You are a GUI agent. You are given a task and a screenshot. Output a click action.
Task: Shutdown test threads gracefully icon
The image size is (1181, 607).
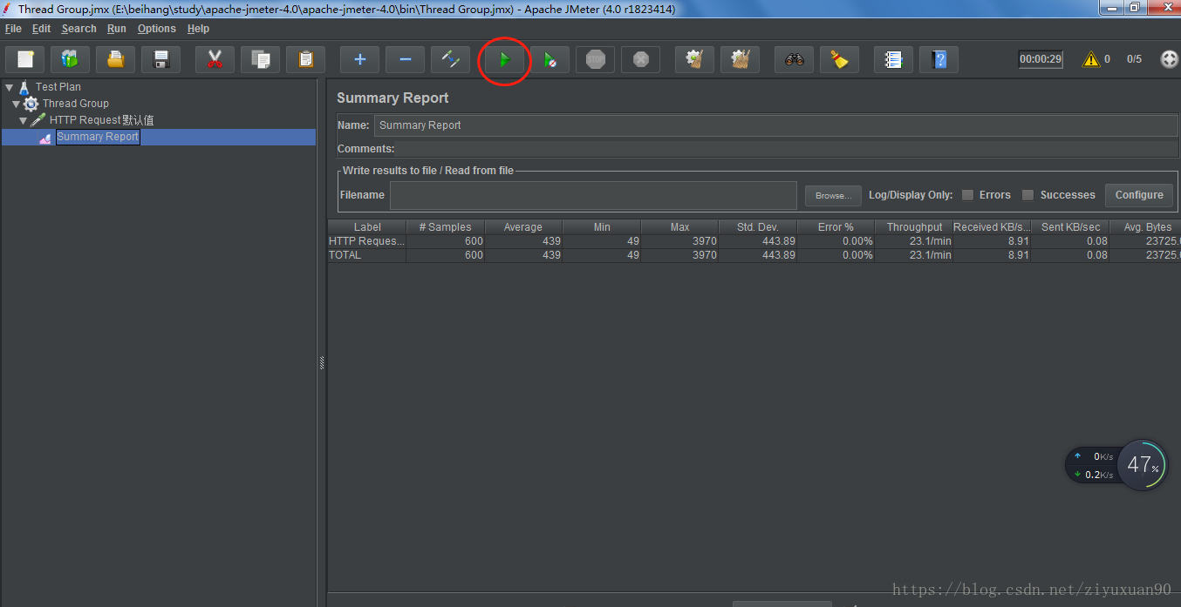click(x=640, y=60)
